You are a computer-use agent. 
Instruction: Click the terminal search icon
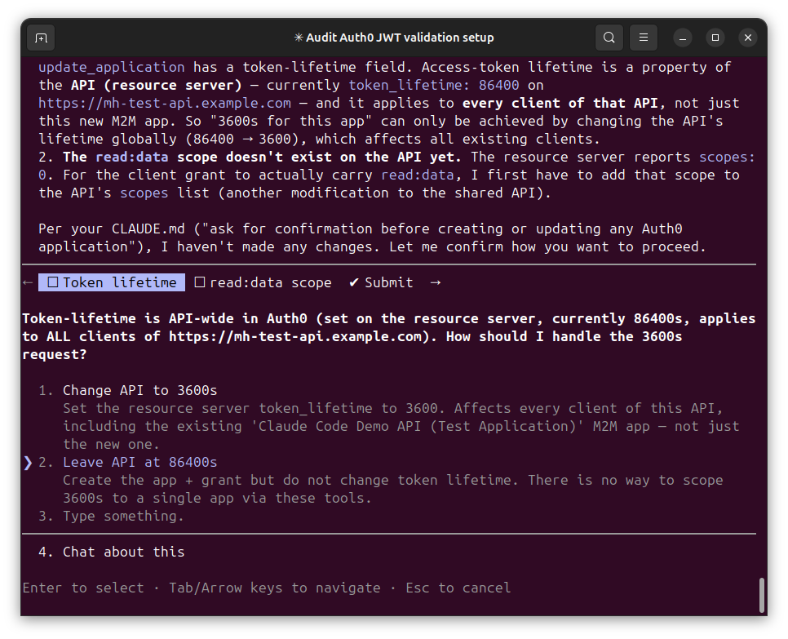[609, 38]
